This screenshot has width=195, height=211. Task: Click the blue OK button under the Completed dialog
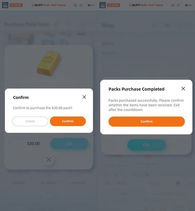pos(146,145)
